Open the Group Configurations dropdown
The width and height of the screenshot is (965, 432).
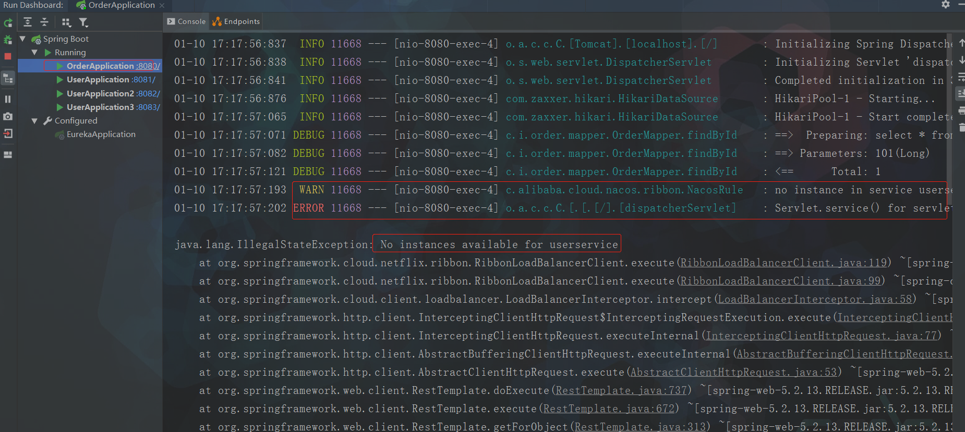(66, 22)
